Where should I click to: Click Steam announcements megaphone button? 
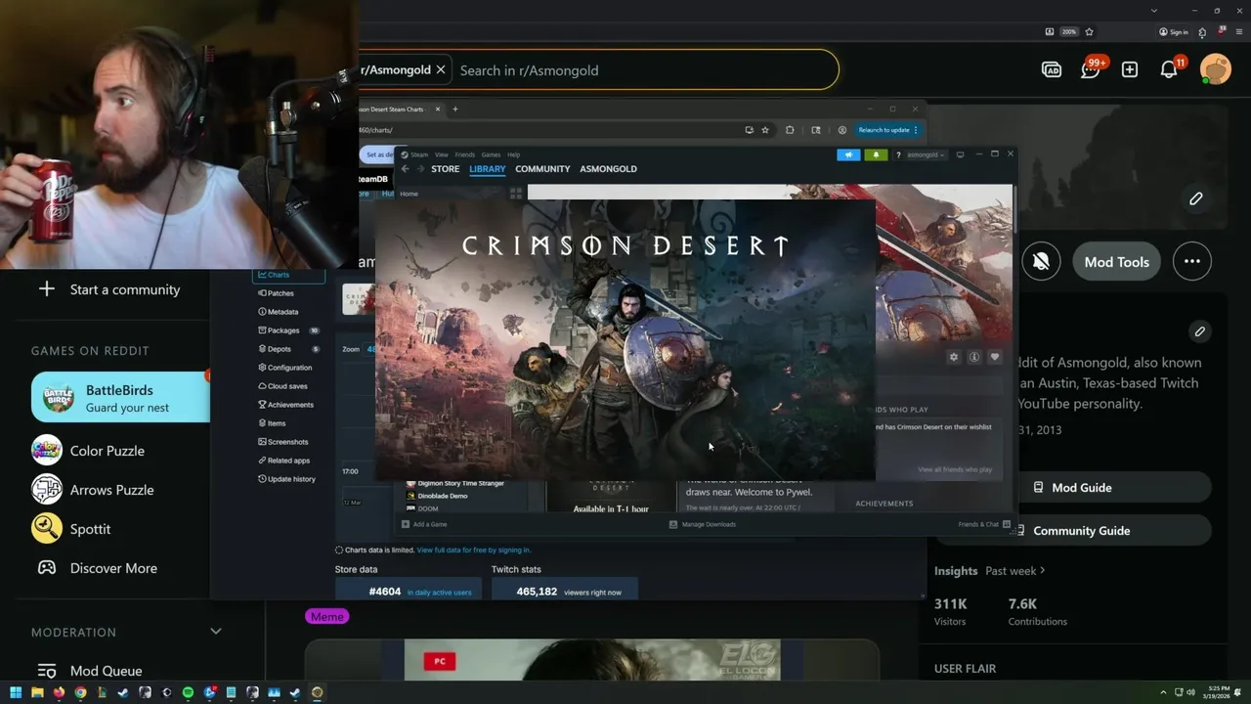[848, 154]
